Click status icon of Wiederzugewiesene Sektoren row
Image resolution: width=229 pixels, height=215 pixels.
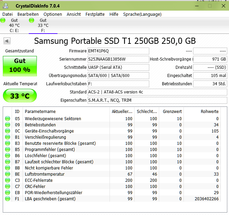coord(8,118)
